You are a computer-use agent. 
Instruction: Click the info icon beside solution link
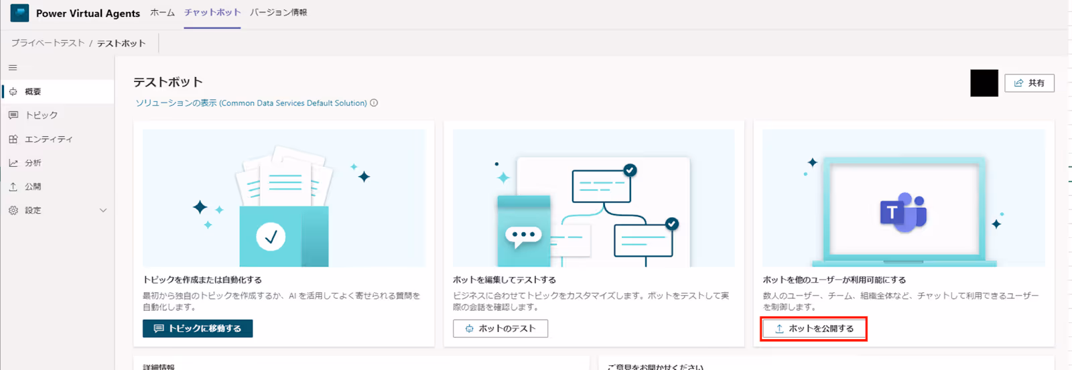point(374,103)
